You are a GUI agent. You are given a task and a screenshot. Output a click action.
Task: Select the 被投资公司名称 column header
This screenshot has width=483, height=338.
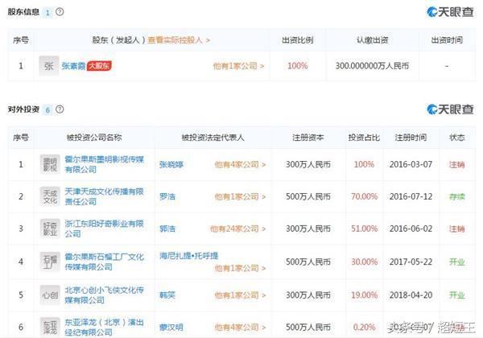click(x=94, y=138)
